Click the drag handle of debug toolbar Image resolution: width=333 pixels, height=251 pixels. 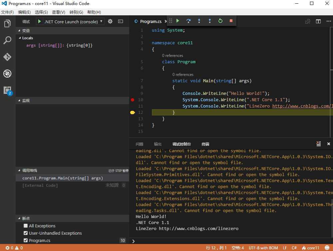click(x=170, y=21)
